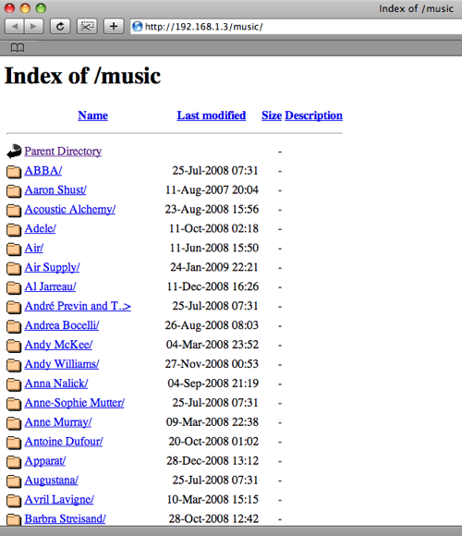Reload the page with the refresh button
Screen dimensions: 462x536
pyautogui.click(x=60, y=26)
